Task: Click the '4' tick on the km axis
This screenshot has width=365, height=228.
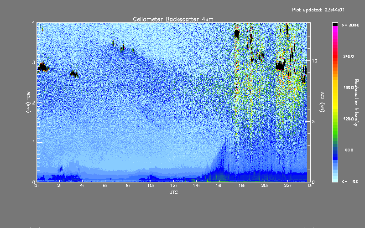Action: coord(34,23)
